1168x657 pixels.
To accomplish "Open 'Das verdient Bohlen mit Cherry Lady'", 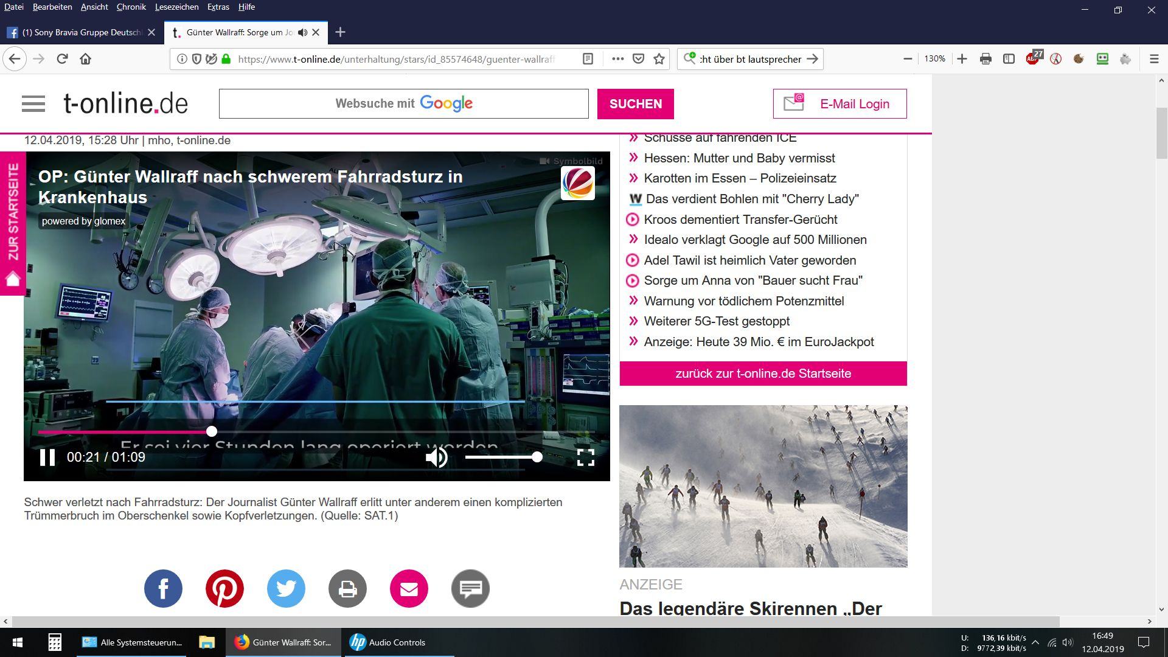I will [x=752, y=199].
